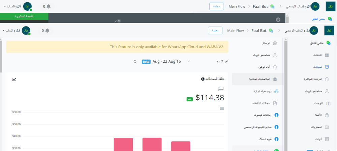The width and height of the screenshot is (337, 151).
Task: Open the الأتمتة (Automation) sidebar item
Action: pos(326,115)
